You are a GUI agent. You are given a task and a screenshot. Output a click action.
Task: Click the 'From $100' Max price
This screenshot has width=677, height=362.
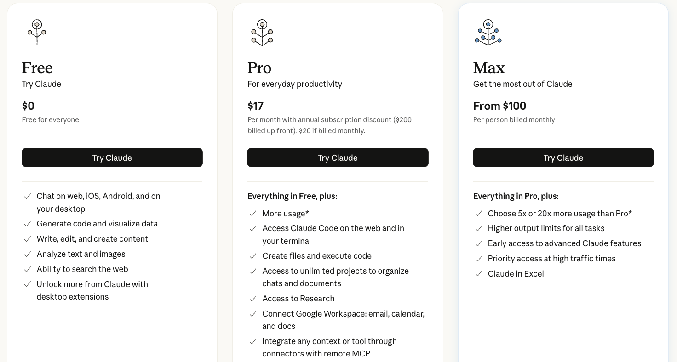[499, 106]
